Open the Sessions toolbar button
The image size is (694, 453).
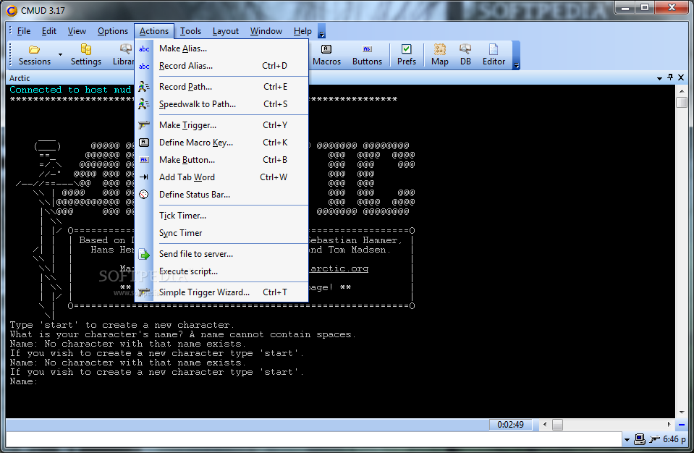coord(35,55)
